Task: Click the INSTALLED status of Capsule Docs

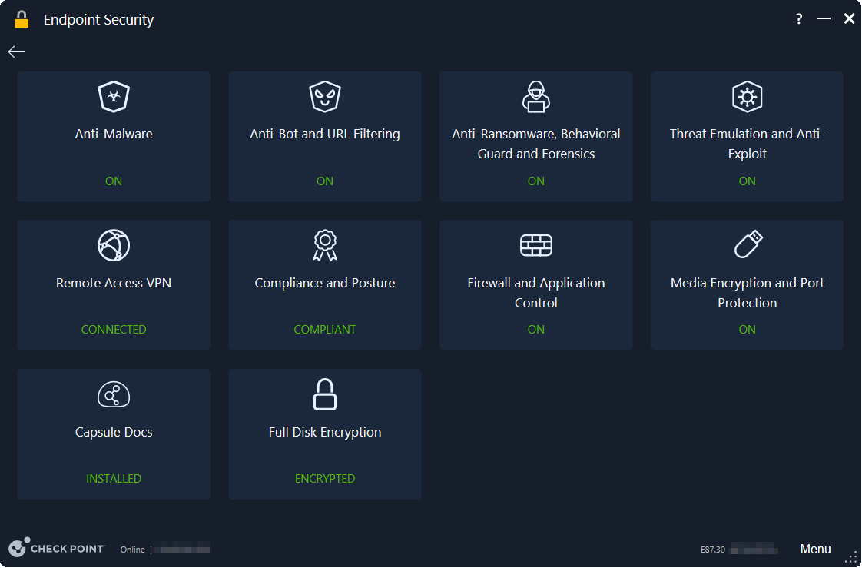Action: click(114, 478)
